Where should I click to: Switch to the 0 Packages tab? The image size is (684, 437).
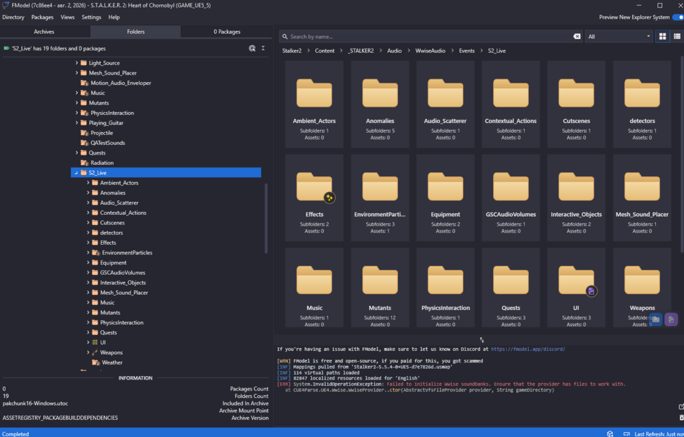[227, 32]
